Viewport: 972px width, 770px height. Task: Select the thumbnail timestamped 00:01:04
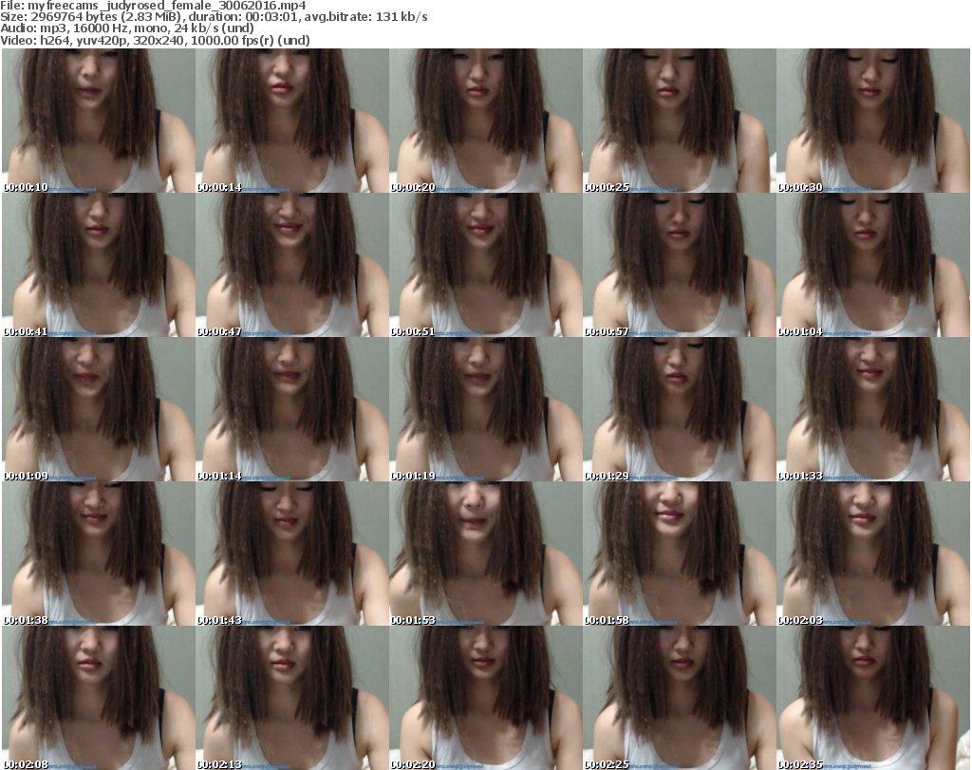click(x=873, y=265)
